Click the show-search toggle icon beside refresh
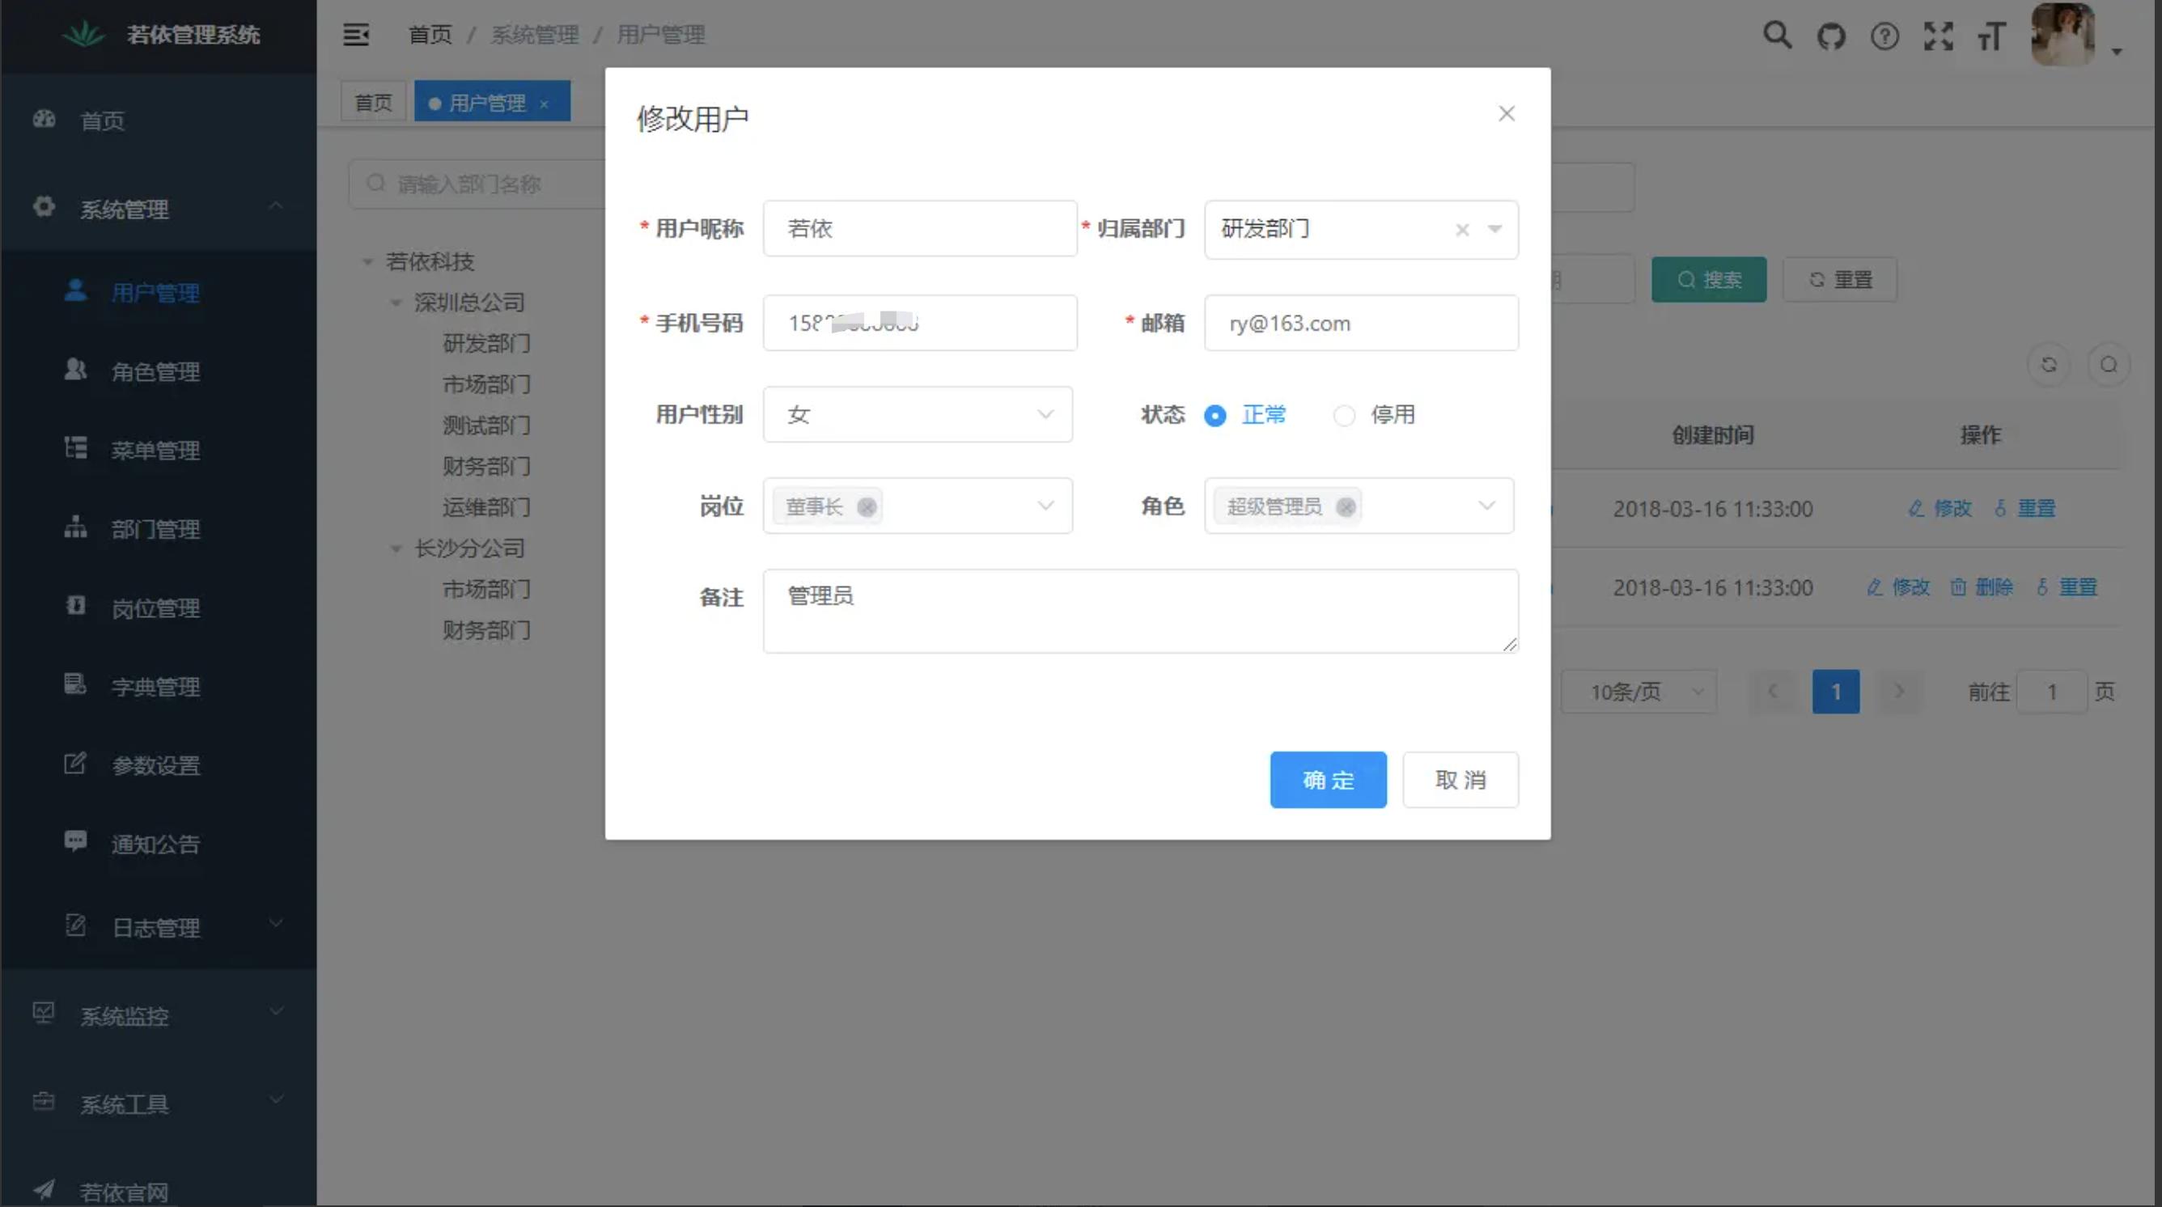Image resolution: width=2162 pixels, height=1207 pixels. (x=2109, y=364)
